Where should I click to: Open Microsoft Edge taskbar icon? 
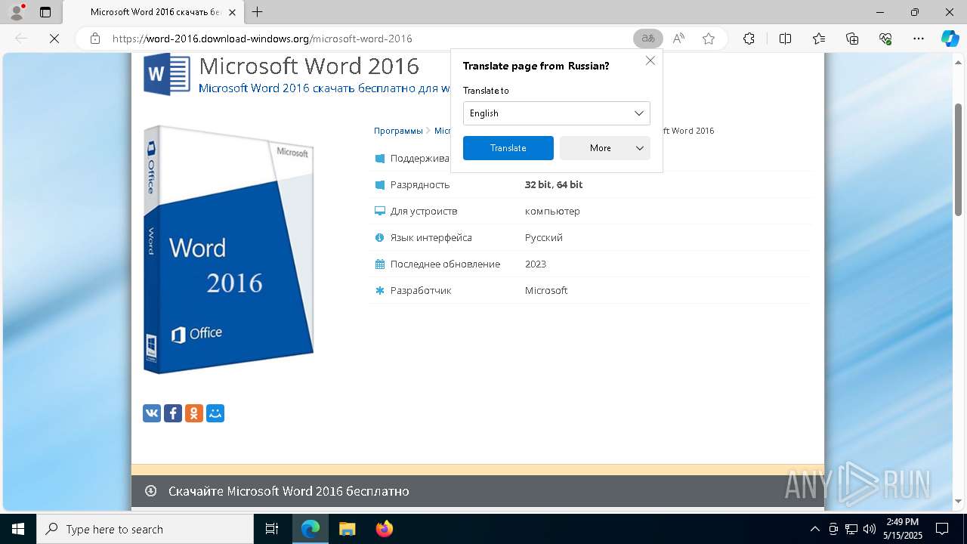(310, 529)
